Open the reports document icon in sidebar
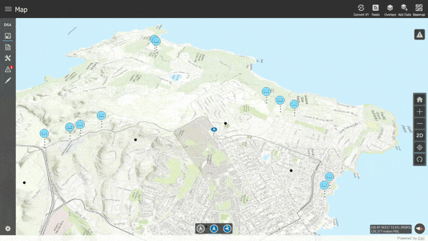This screenshot has width=428, height=241. [8, 47]
